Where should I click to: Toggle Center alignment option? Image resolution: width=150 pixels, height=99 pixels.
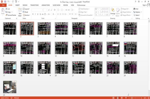(60, 14)
